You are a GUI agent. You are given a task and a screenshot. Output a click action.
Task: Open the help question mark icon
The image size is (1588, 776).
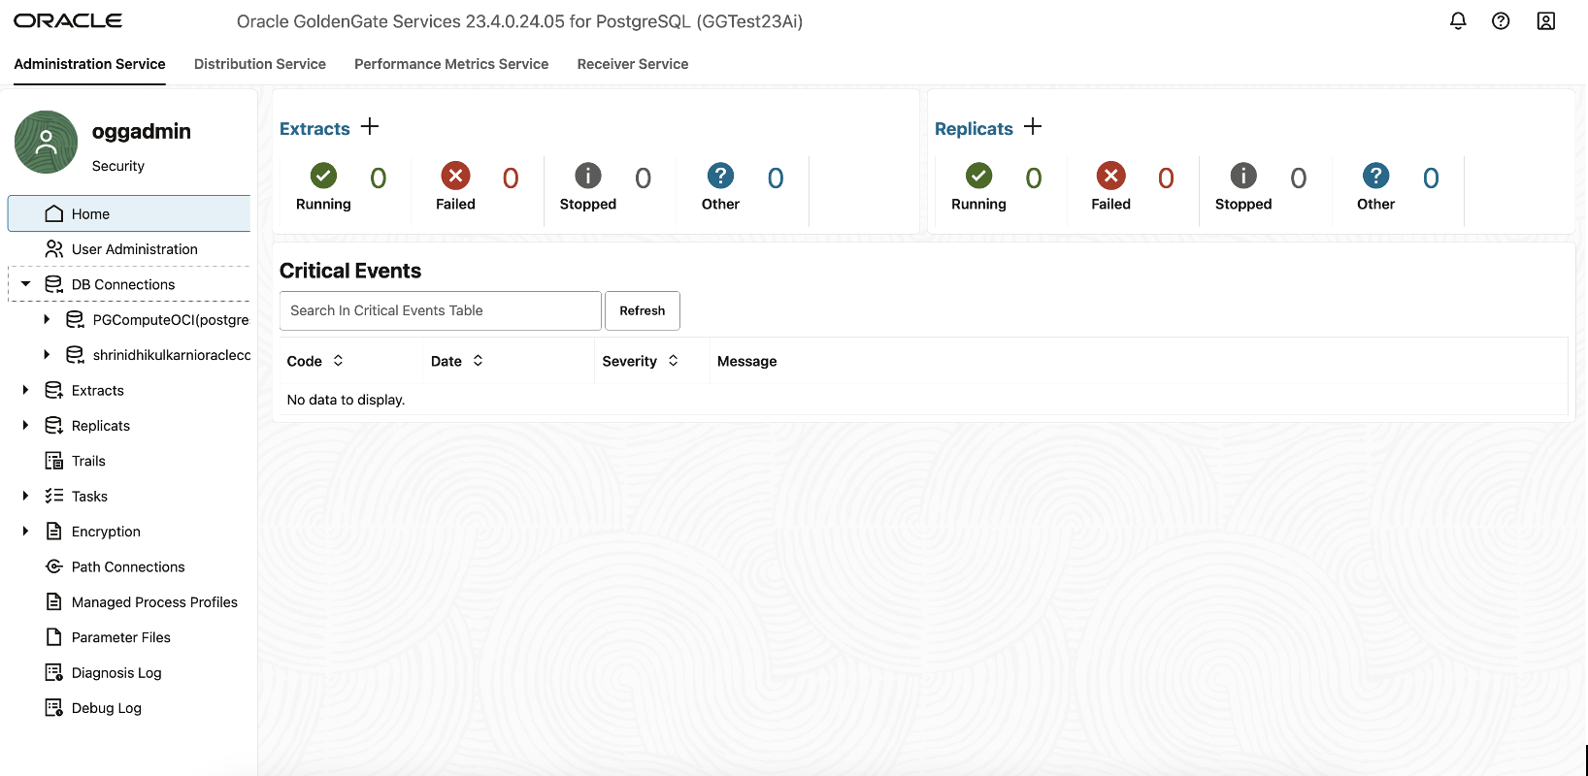tap(1501, 20)
